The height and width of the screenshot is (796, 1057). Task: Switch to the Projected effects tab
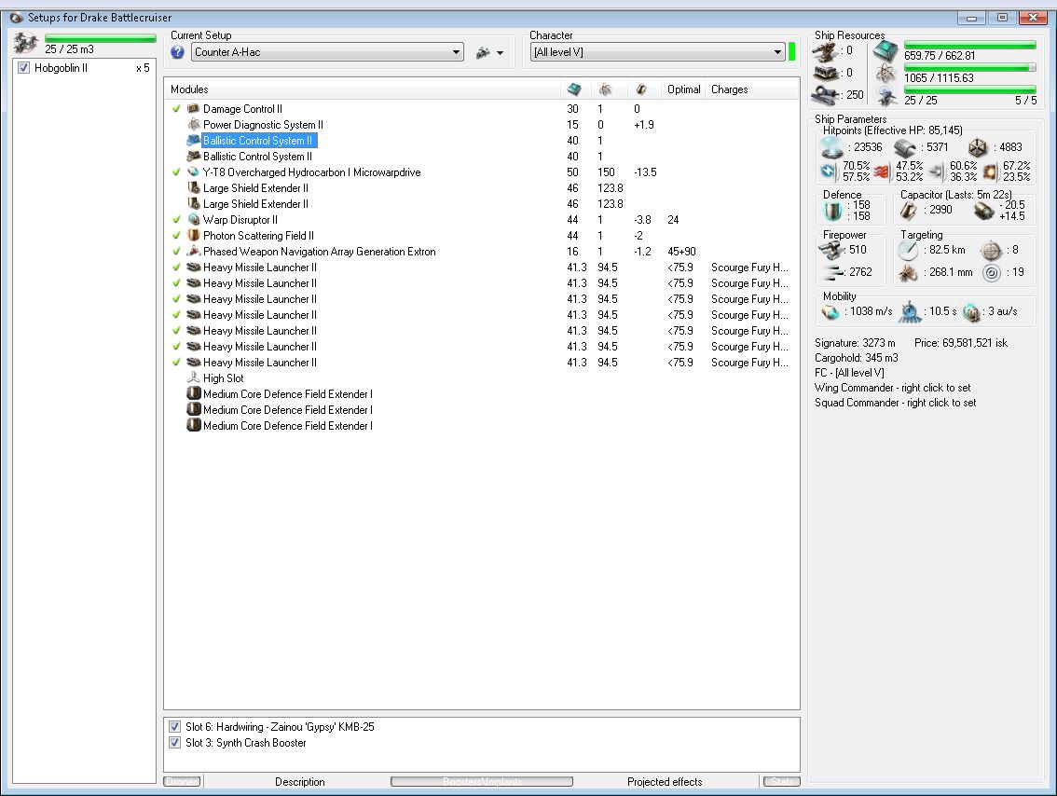[665, 782]
